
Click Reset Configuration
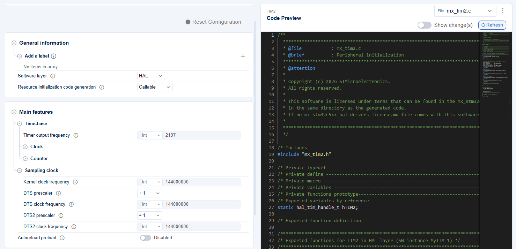pyautogui.click(x=213, y=22)
